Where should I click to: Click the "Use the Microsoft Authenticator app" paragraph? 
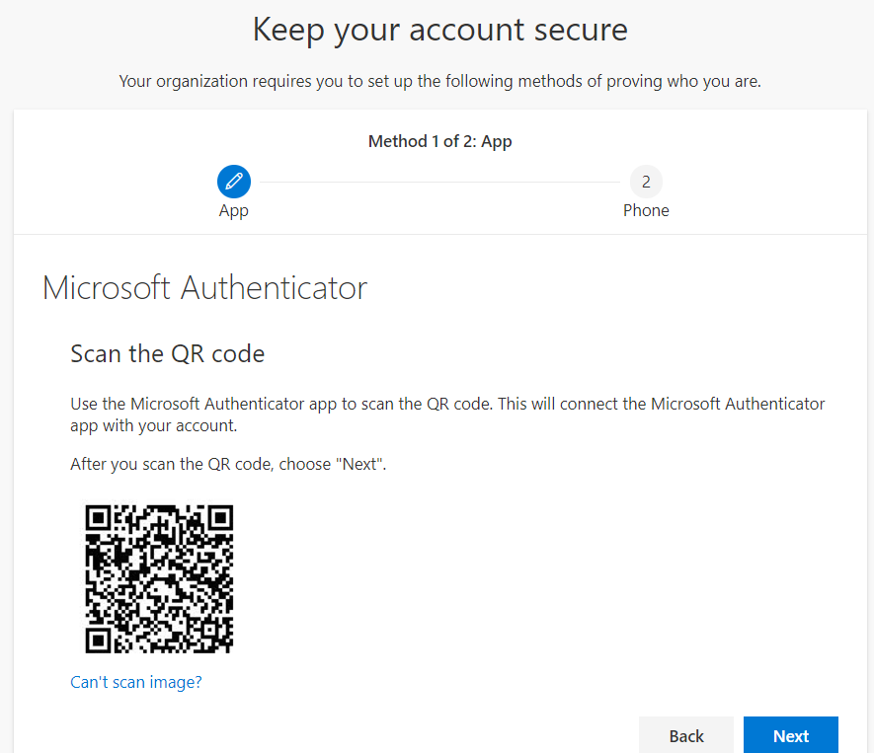click(x=447, y=414)
